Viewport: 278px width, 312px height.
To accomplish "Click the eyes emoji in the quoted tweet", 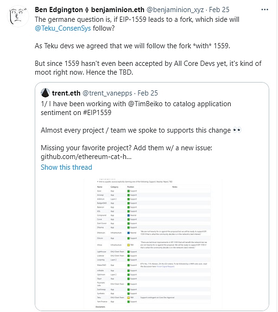I will pyautogui.click(x=237, y=131).
